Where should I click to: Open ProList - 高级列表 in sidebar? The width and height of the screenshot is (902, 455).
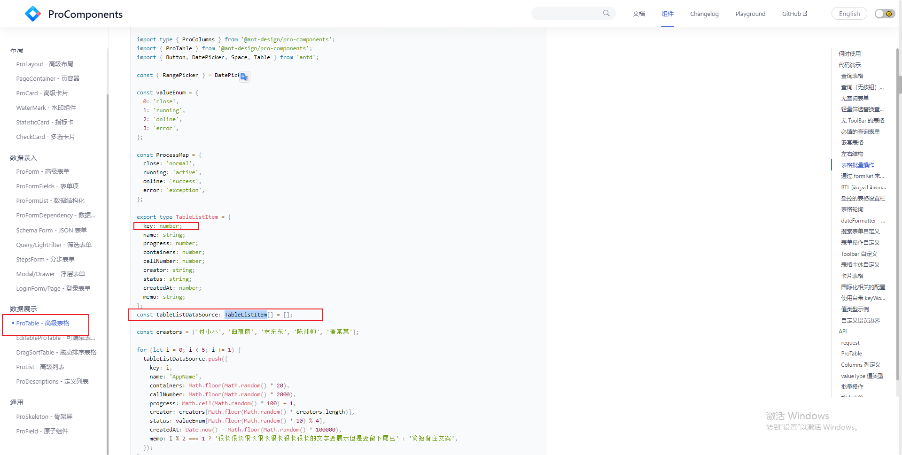[40, 367]
